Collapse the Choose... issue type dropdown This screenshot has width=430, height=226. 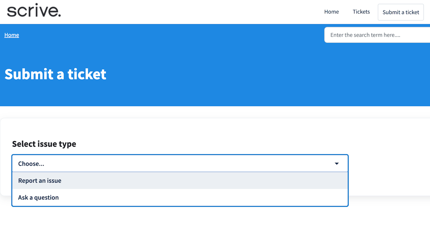tap(180, 164)
